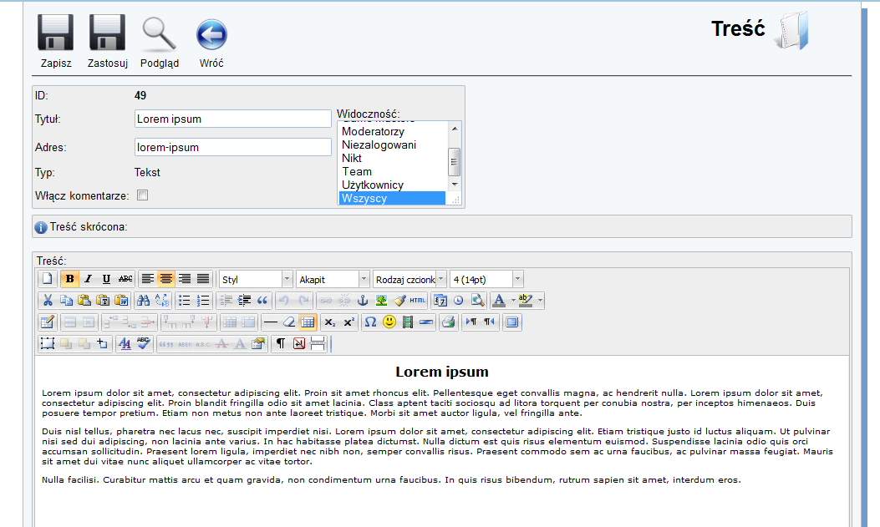The height and width of the screenshot is (527, 880).
Task: Apply highlight background color icon
Action: coord(526,301)
